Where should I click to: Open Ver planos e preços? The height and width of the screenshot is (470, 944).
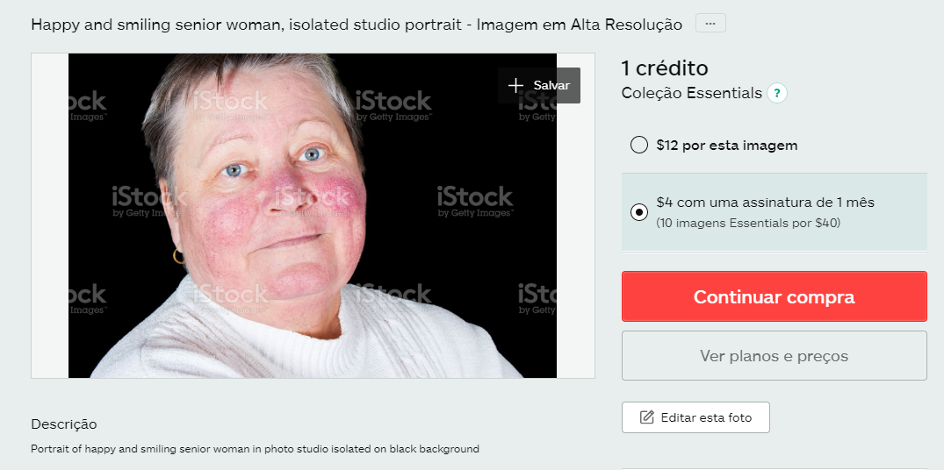pos(775,356)
